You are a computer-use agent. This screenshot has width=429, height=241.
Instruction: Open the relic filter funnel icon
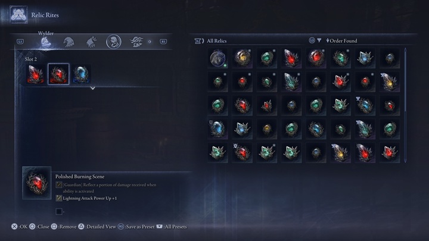[319, 40]
